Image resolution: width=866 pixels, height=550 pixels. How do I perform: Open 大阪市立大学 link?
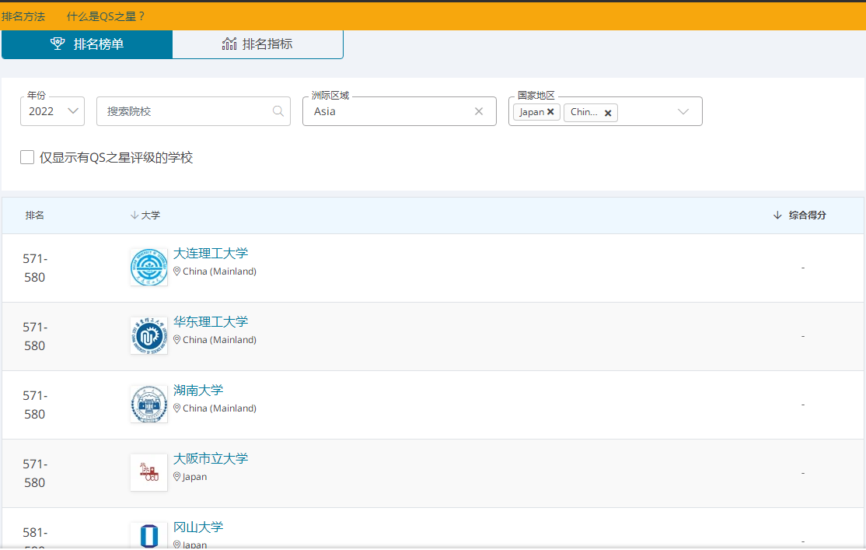(x=211, y=459)
